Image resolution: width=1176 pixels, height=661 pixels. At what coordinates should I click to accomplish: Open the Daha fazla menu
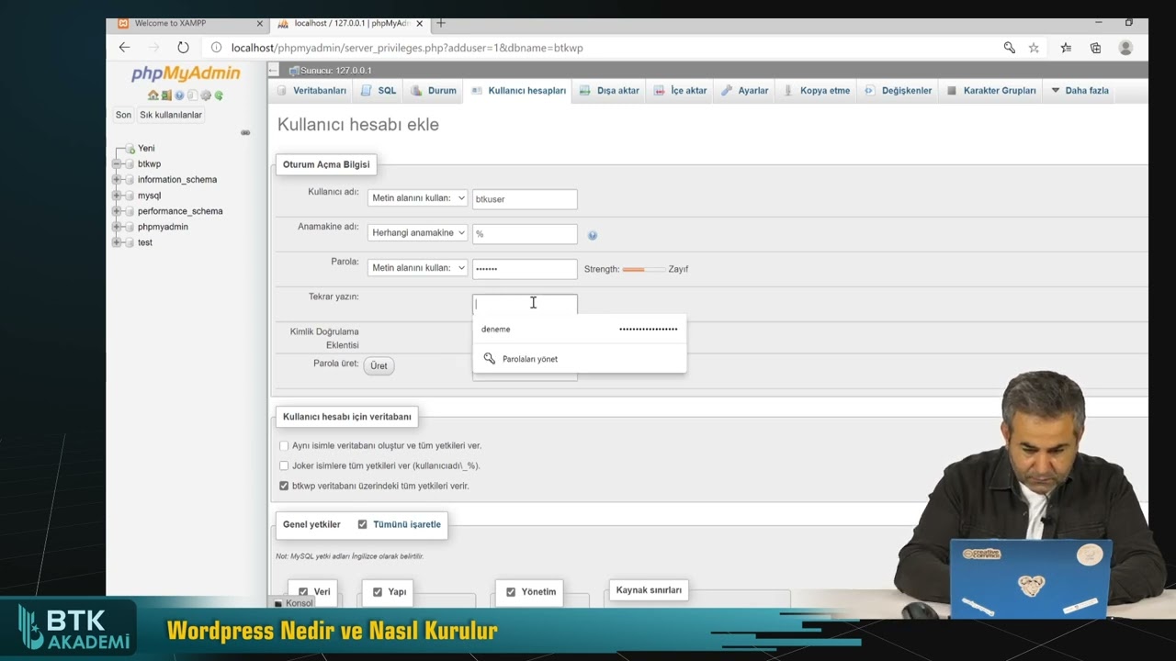pos(1080,91)
